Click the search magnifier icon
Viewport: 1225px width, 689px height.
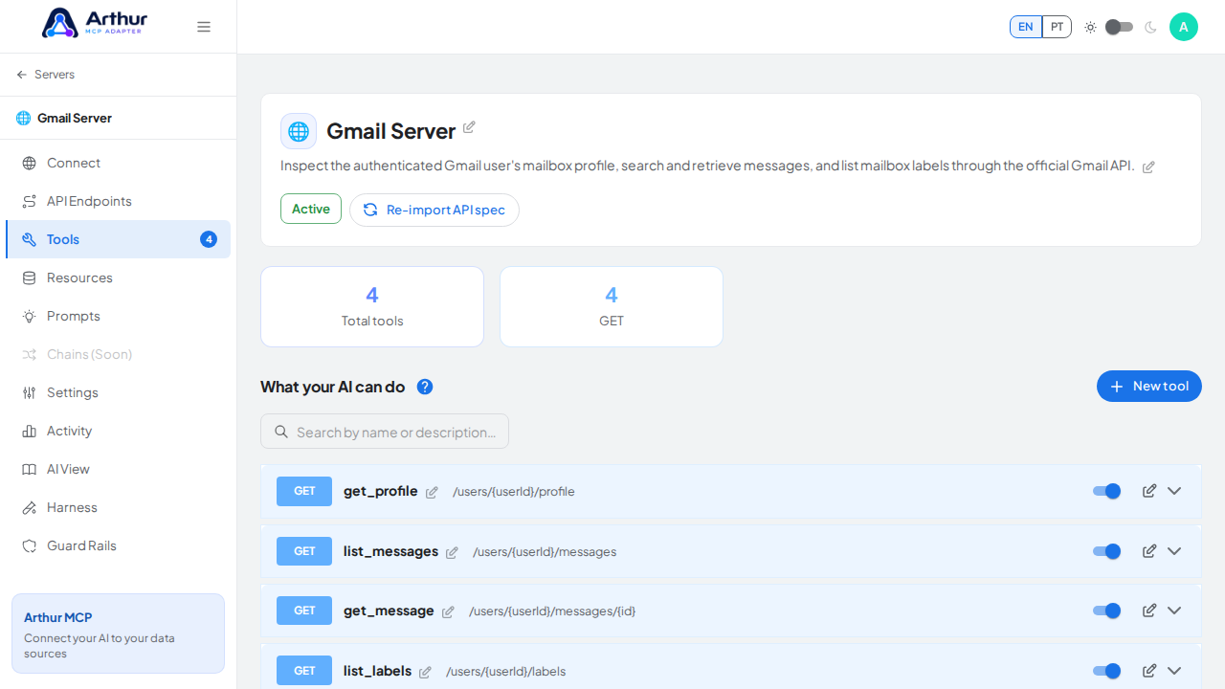281,432
